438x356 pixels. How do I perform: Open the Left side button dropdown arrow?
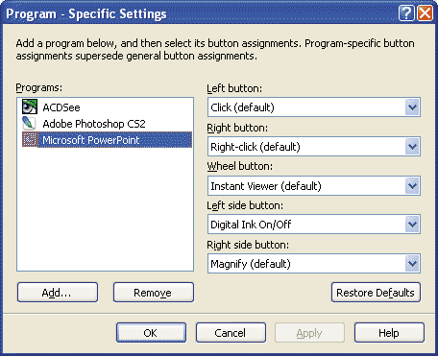pyautogui.click(x=412, y=225)
